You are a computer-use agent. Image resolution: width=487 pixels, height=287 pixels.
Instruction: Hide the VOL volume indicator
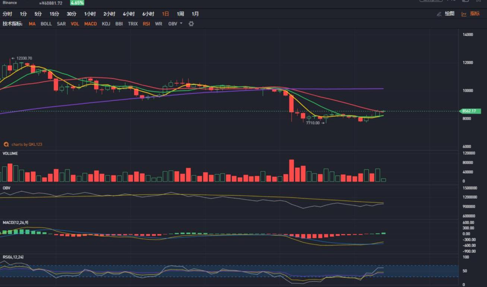[x=75, y=24]
